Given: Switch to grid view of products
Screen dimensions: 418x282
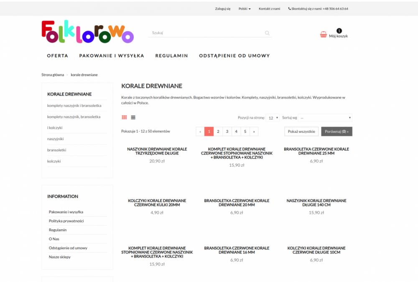Looking at the screenshot, I should 124,117.
